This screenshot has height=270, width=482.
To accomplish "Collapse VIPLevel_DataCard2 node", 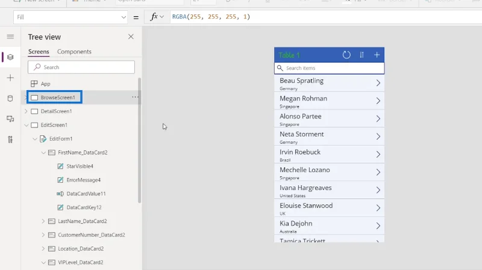I will (x=43, y=263).
